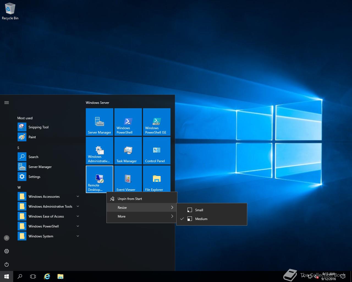
Task: Click the Most used heading
Action: tap(25, 118)
